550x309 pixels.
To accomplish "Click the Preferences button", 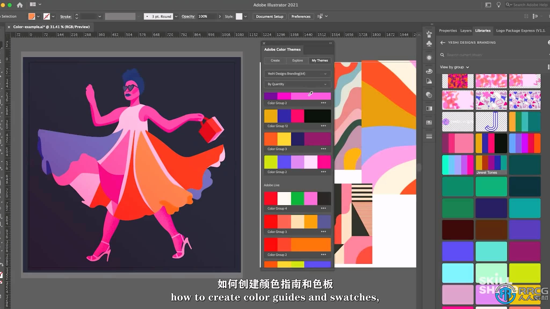I will [301, 16].
